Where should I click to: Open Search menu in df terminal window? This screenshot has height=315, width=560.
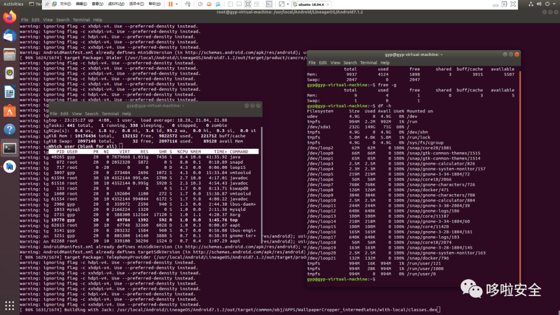coord(350,63)
